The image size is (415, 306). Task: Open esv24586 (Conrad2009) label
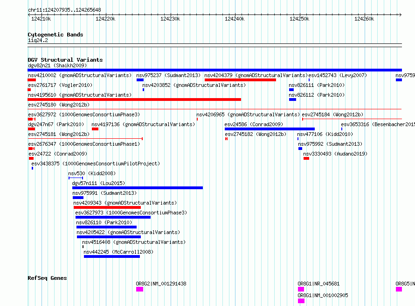[x=254, y=124]
